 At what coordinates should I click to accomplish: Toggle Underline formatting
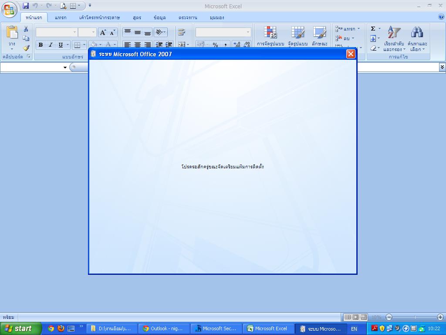60,45
